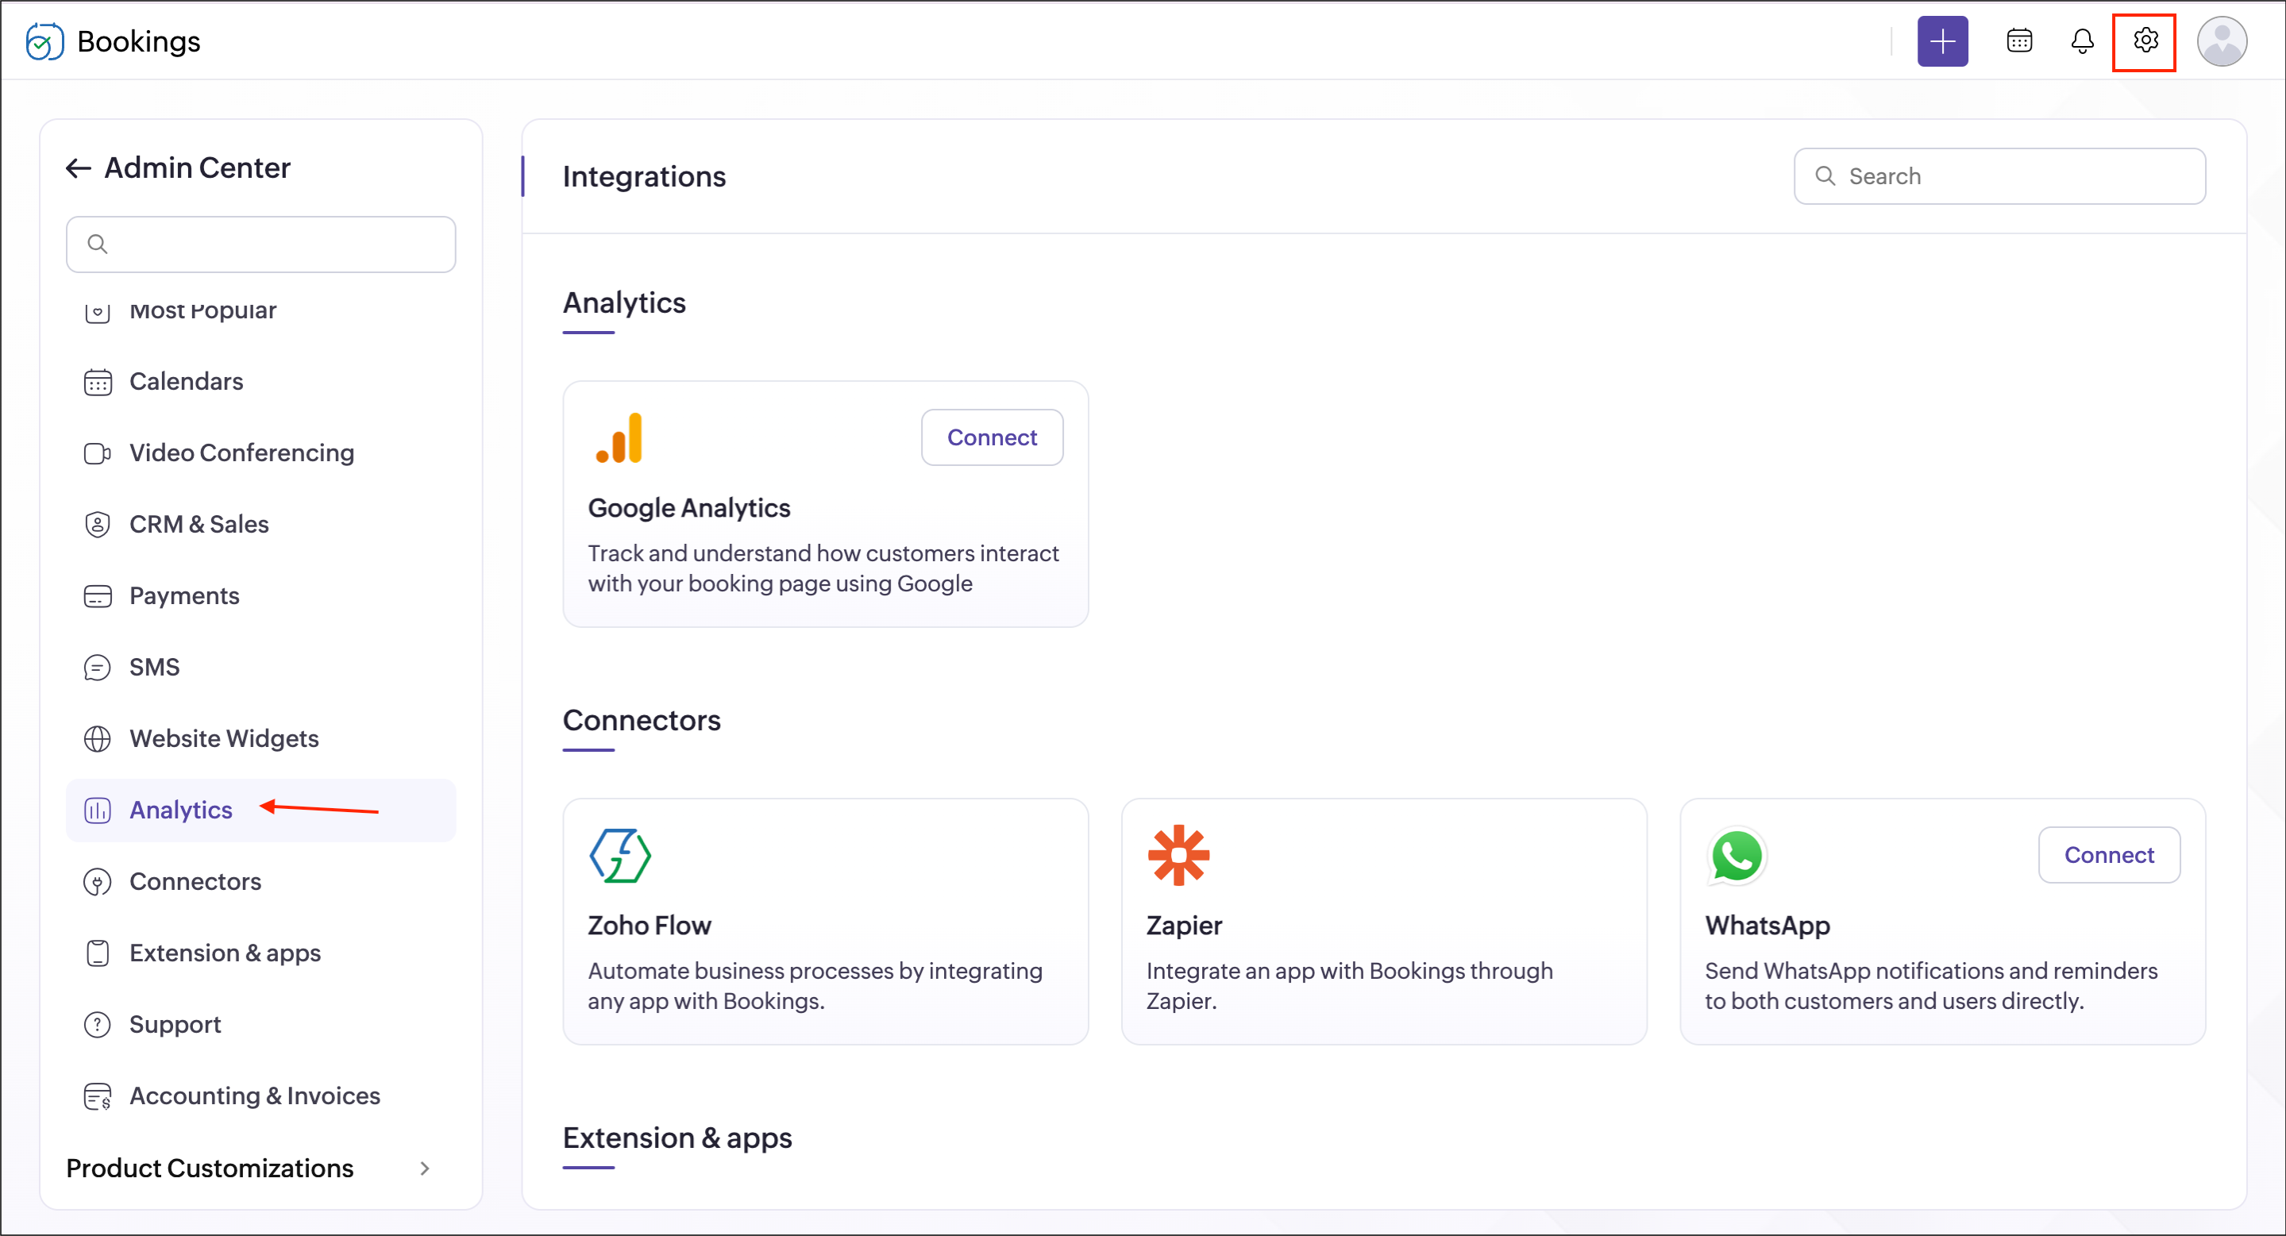Select Calendars in the sidebar
This screenshot has height=1236, width=2286.
click(x=187, y=382)
